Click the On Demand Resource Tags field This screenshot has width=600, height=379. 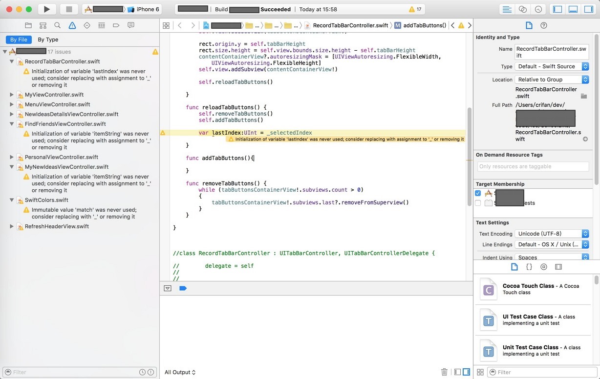[533, 166]
